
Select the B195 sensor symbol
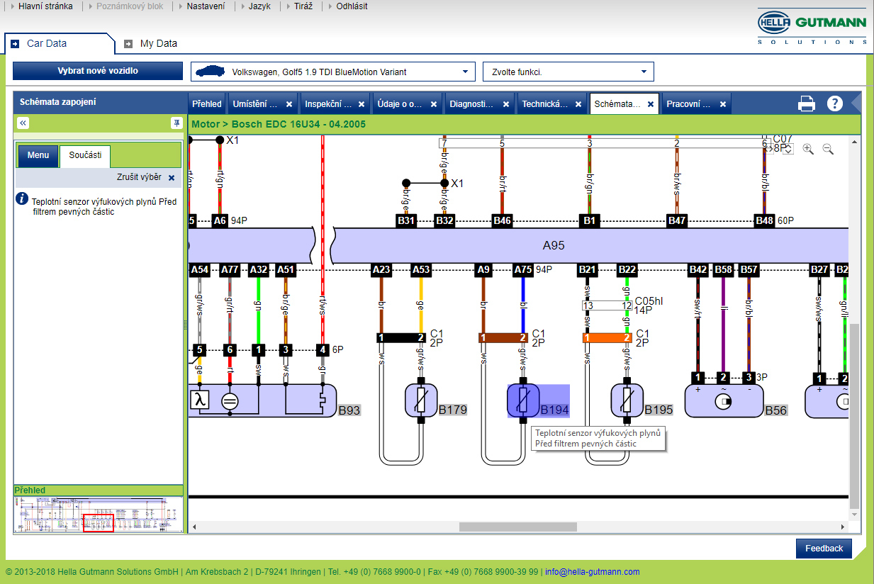pos(627,401)
